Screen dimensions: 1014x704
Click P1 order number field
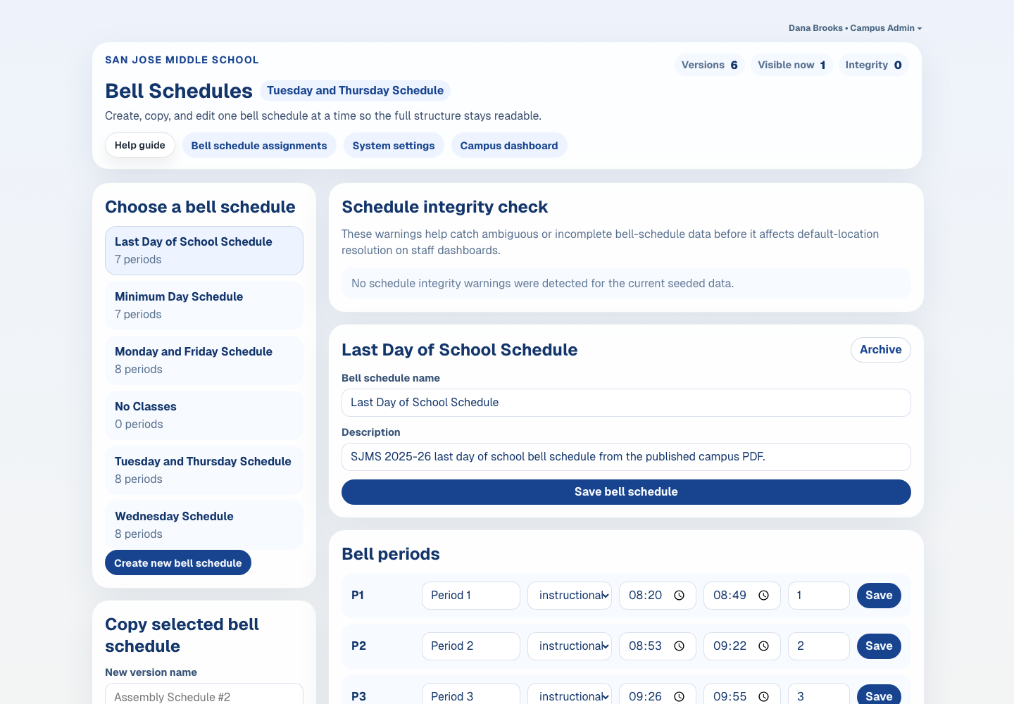coord(819,596)
